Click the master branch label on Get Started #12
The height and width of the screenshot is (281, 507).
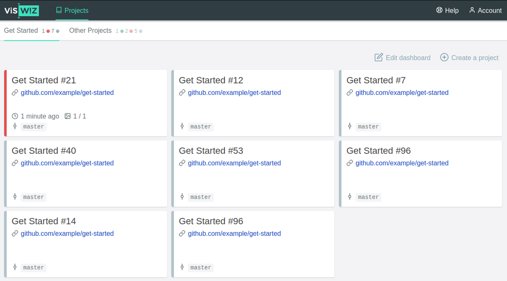click(x=201, y=127)
